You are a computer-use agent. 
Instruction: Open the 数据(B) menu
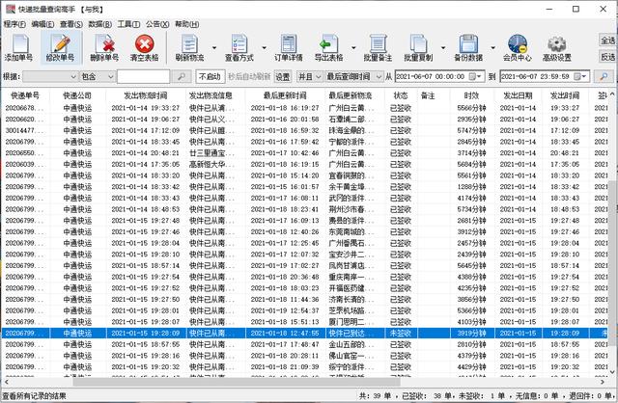pos(100,24)
